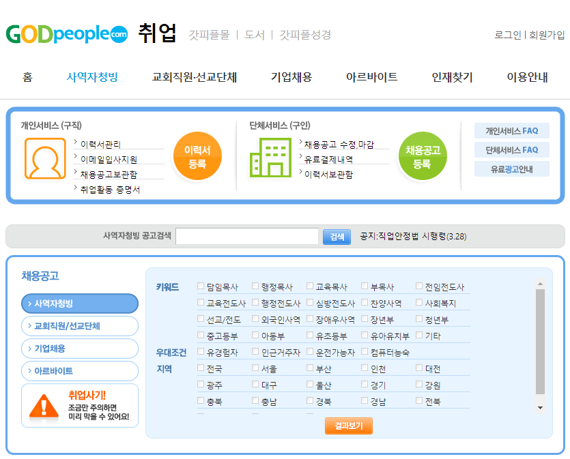Screen dimensions: 570x459
Task: Open the 홈 menu item
Action: click(x=27, y=77)
